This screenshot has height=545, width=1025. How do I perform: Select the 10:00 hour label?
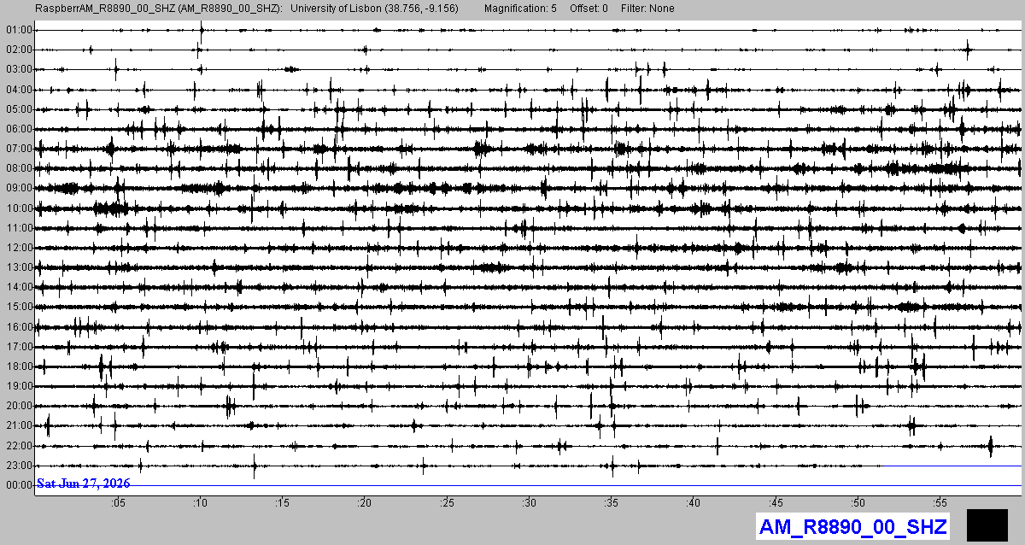coord(18,208)
